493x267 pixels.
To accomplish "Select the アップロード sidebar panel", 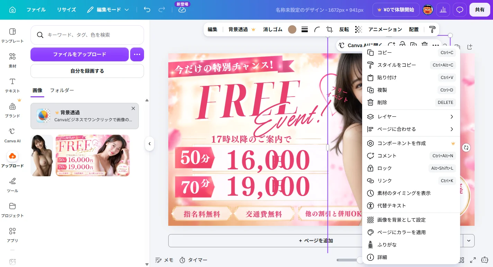I will pyautogui.click(x=12, y=160).
